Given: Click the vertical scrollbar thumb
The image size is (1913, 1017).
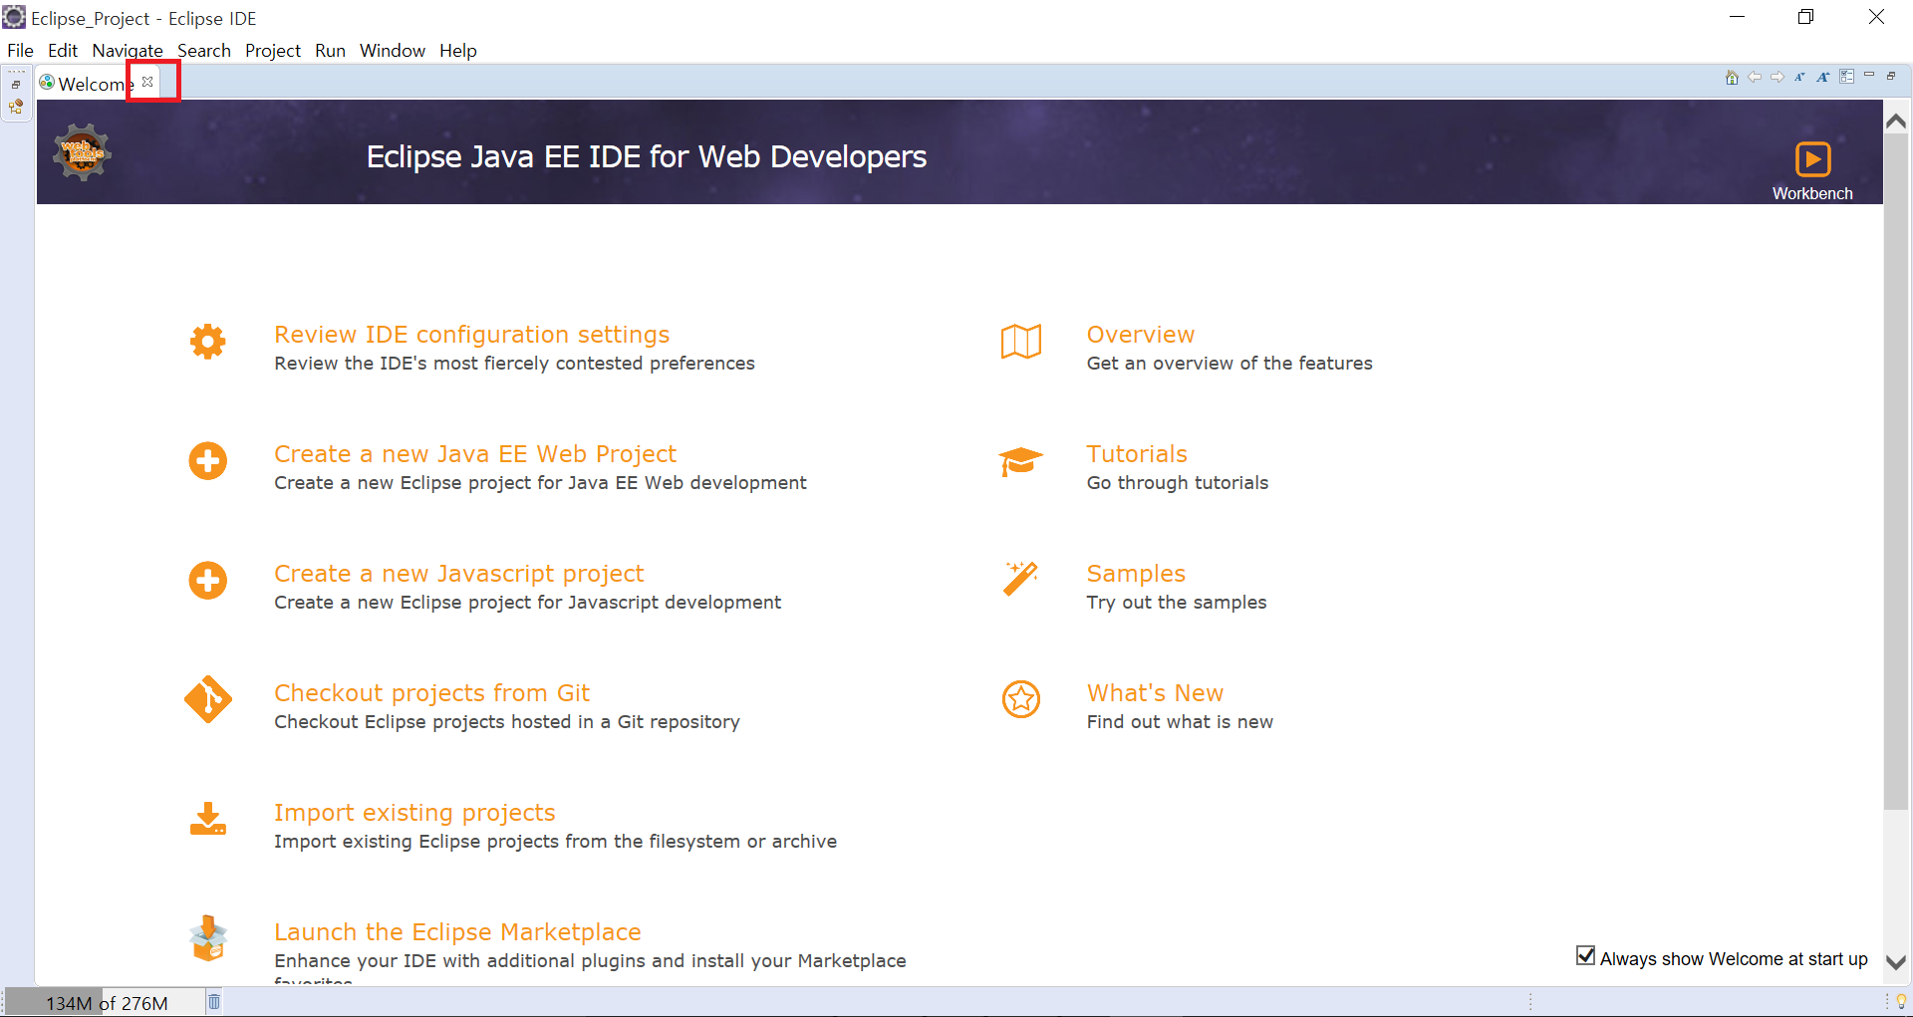Looking at the screenshot, I should [x=1896, y=471].
